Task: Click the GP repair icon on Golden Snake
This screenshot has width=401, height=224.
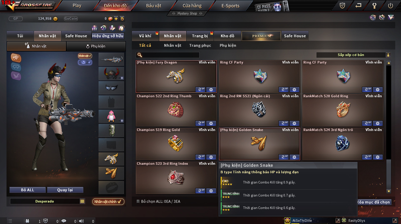Action: click(284, 157)
